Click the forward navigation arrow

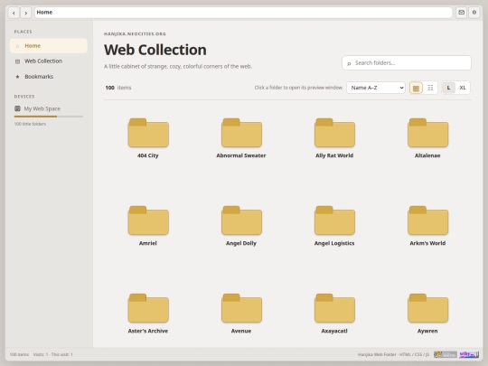(26, 13)
